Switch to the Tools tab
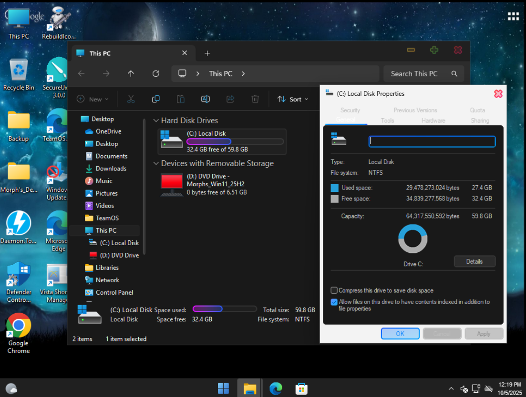Image resolution: width=526 pixels, height=397 pixels. tap(387, 120)
